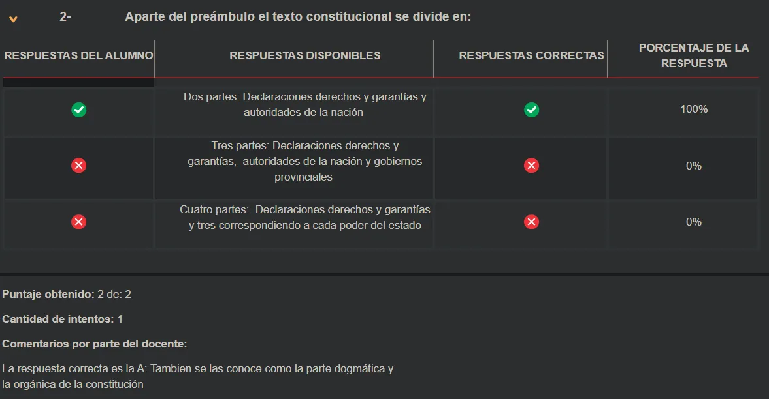Click 'Respuestas del alumno' column header
Screen dimensions: 769x399
click(78, 55)
